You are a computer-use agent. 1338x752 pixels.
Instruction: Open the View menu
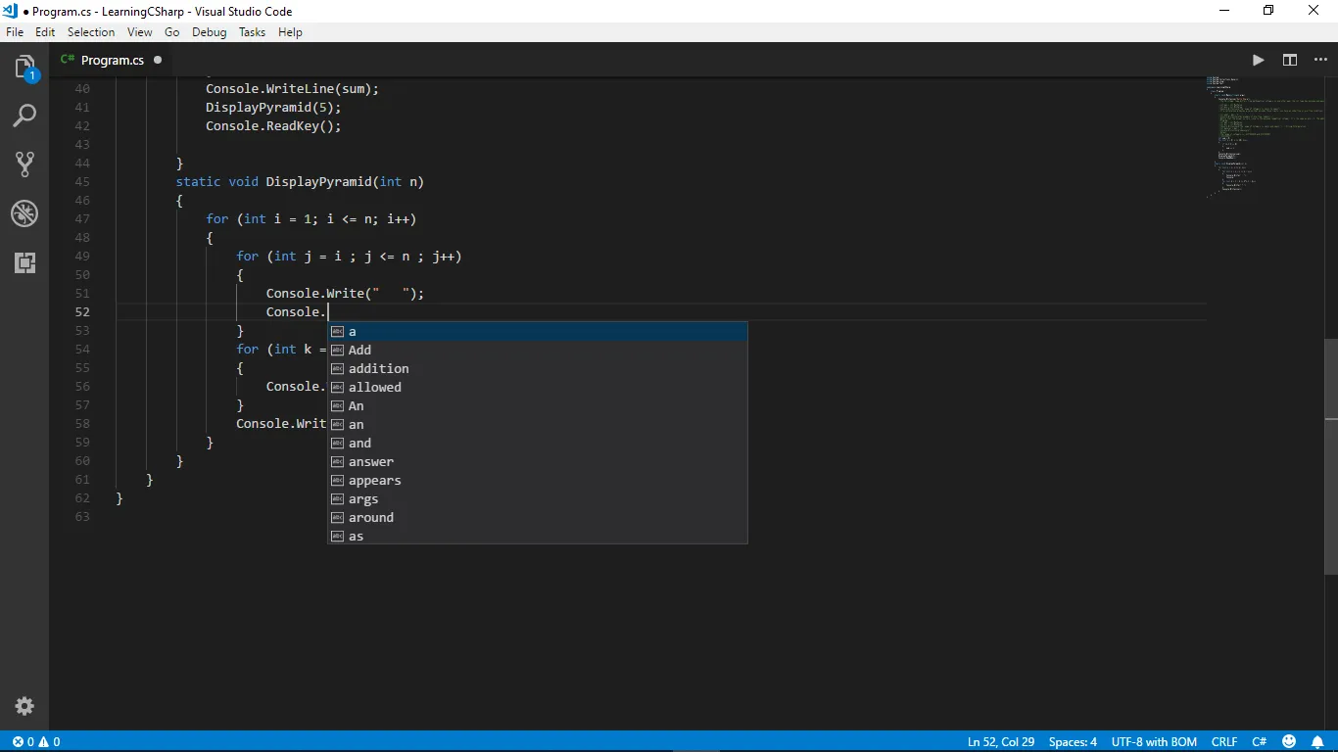140,32
